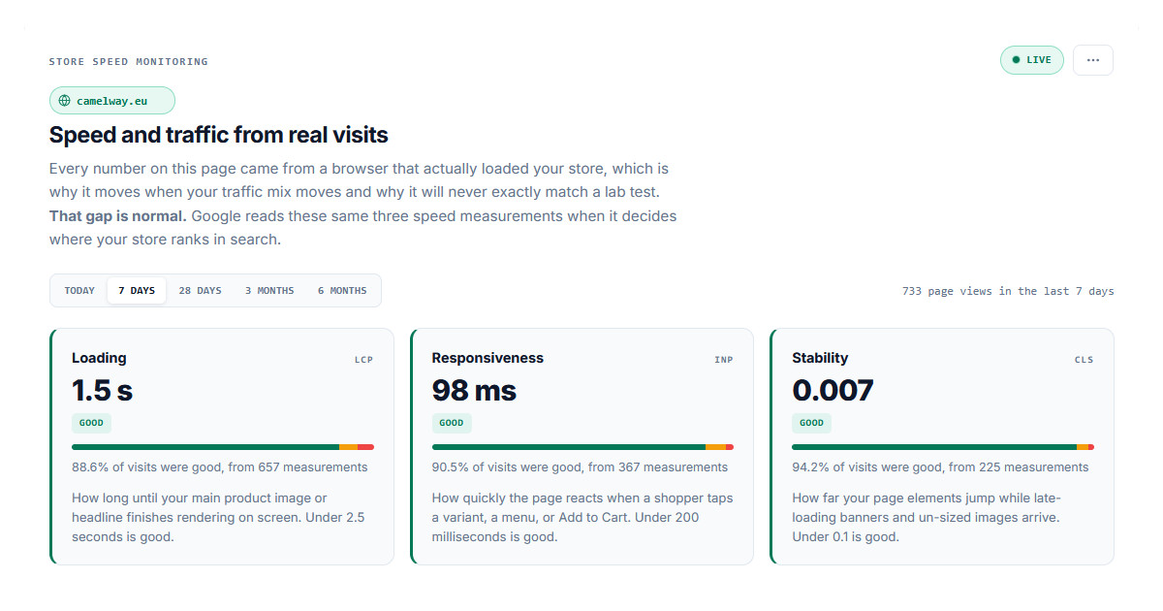Click the Stability description about late-loading banners

(927, 518)
